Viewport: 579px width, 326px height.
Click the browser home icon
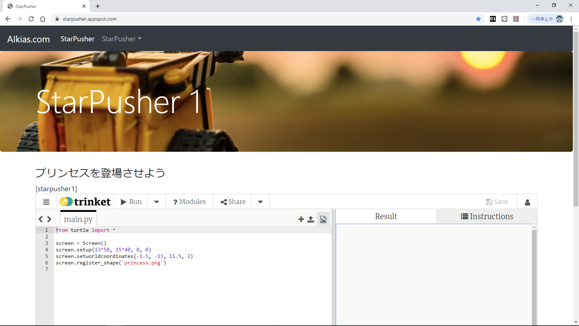pyautogui.click(x=43, y=19)
